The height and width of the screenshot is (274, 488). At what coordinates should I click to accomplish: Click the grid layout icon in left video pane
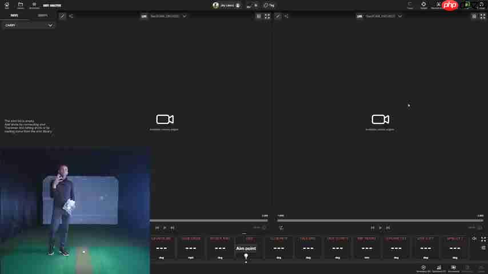259,16
